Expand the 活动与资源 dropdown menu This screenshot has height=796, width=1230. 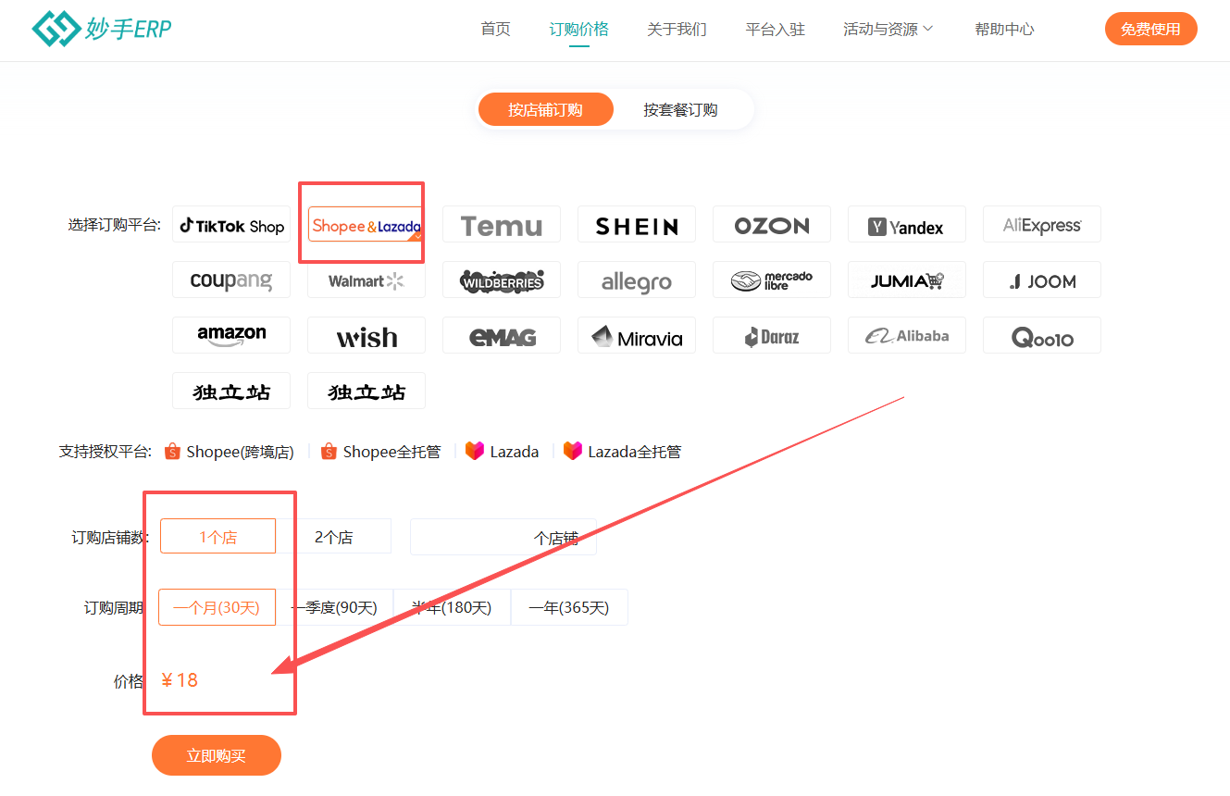pos(886,29)
